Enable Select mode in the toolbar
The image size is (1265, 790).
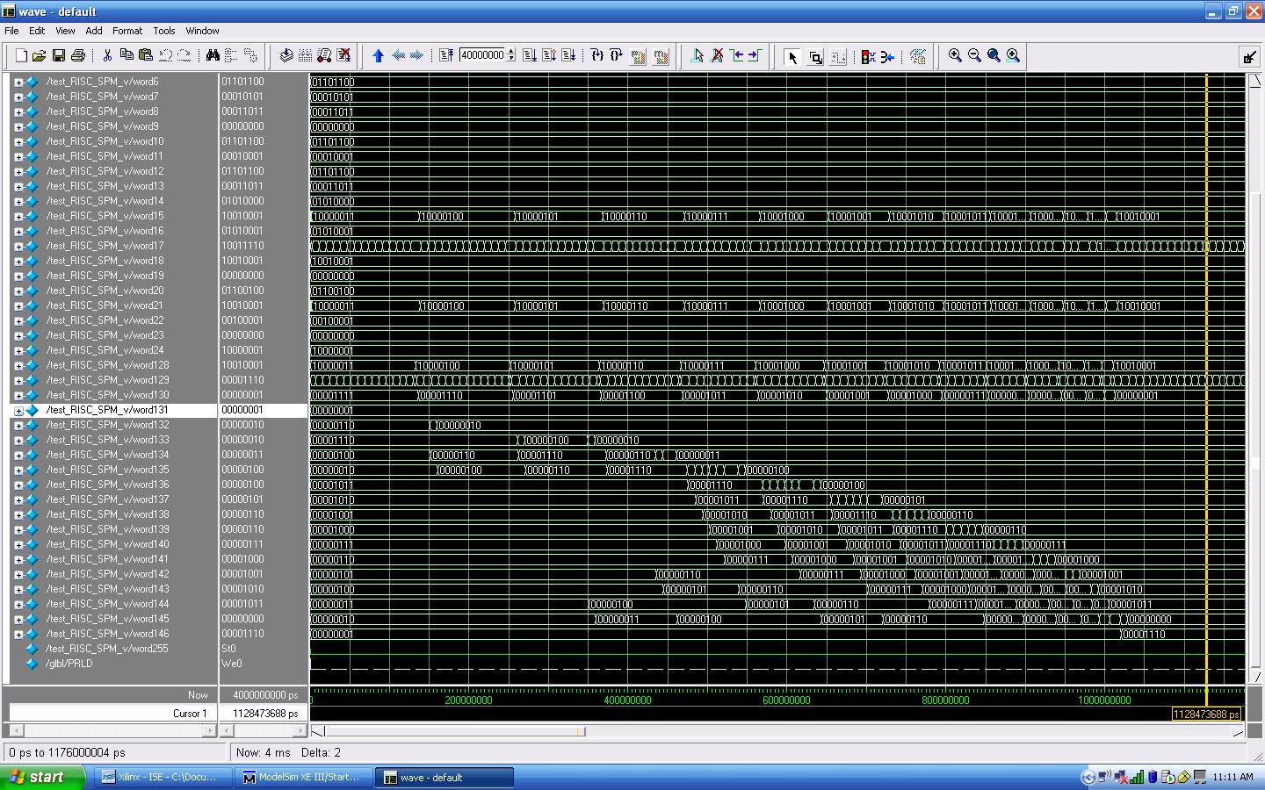click(792, 56)
